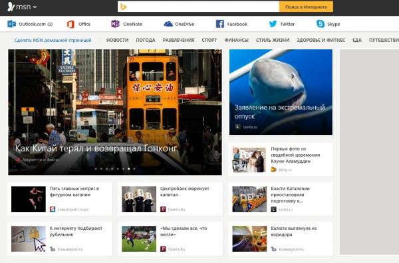
Task: Click the Office icon
Action: click(x=70, y=24)
